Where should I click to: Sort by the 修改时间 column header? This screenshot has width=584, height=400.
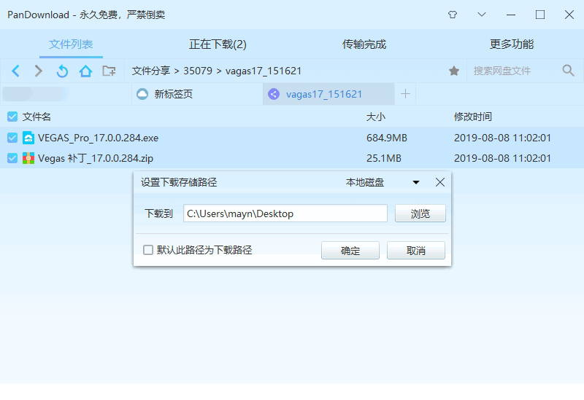(473, 117)
